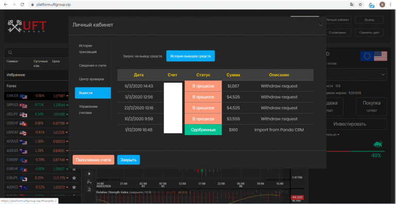The height and width of the screenshot is (204, 396).
Task: Click the UFT Group logo
Action: [27, 26]
